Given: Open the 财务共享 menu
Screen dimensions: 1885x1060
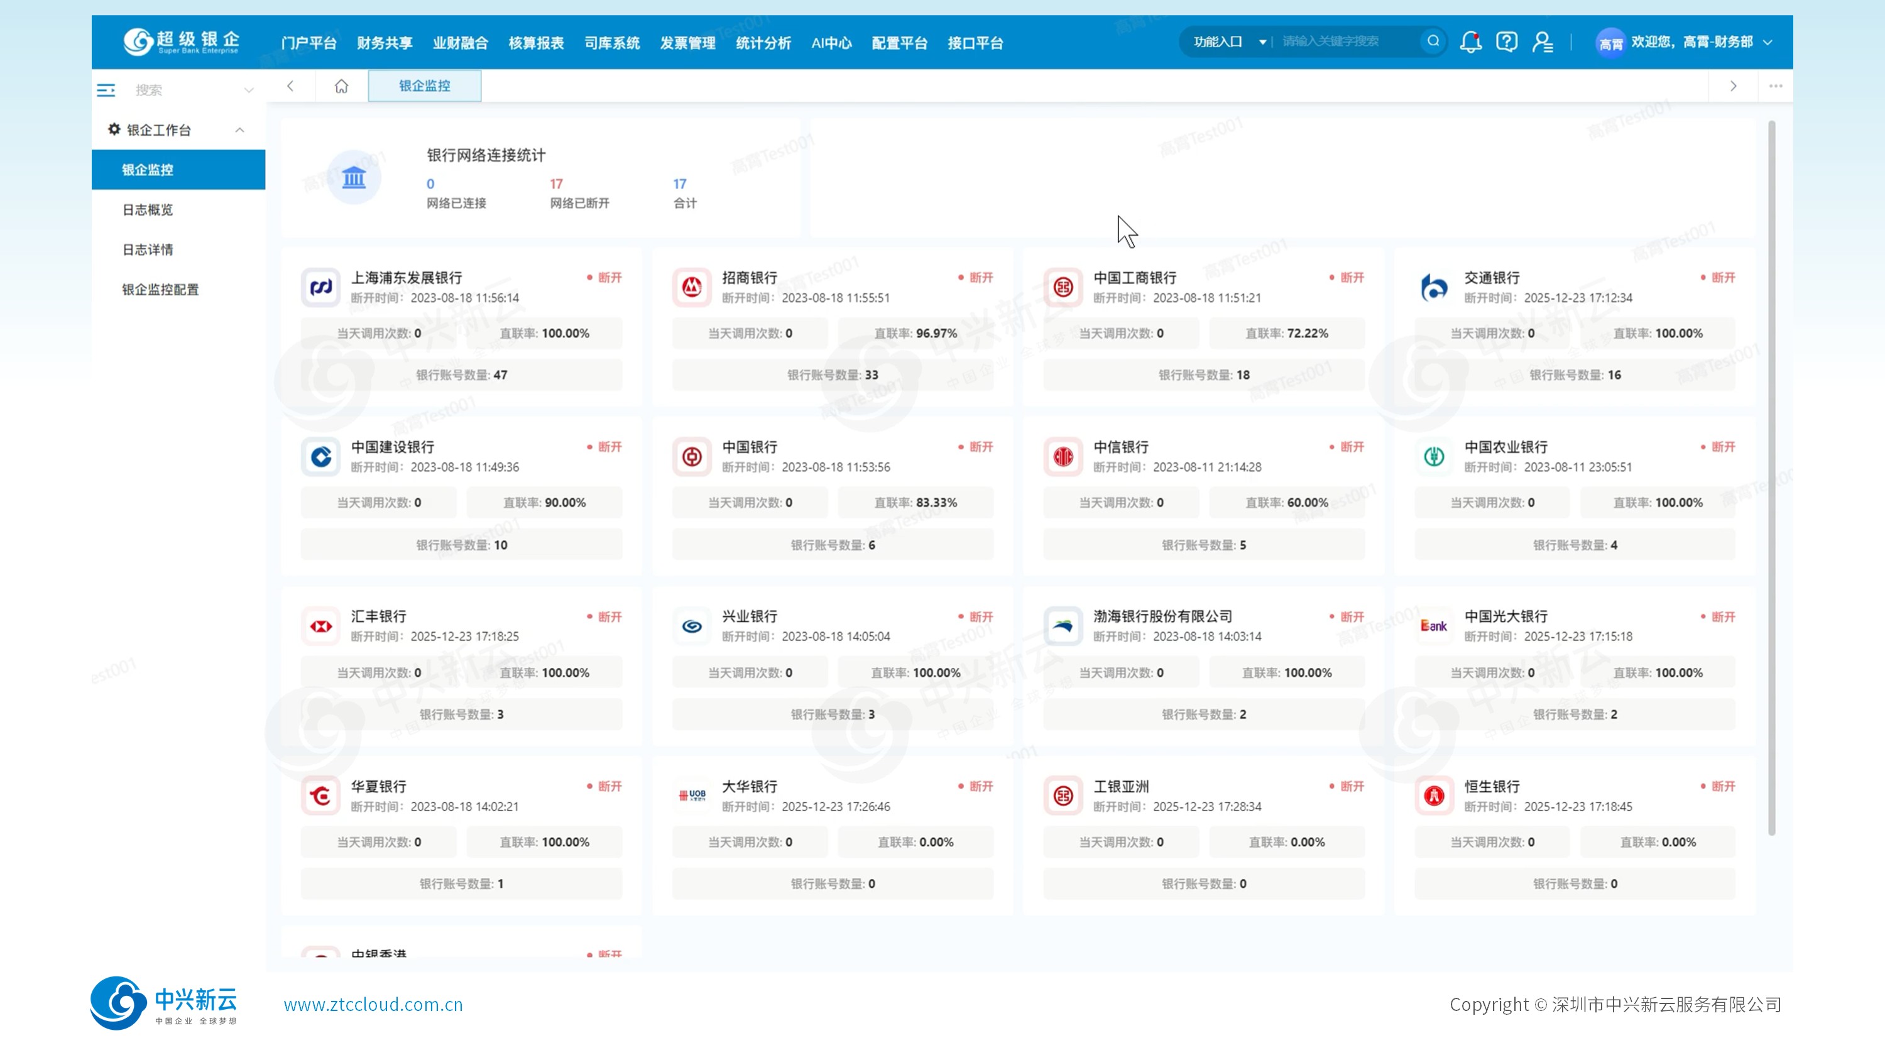Looking at the screenshot, I should (x=385, y=43).
